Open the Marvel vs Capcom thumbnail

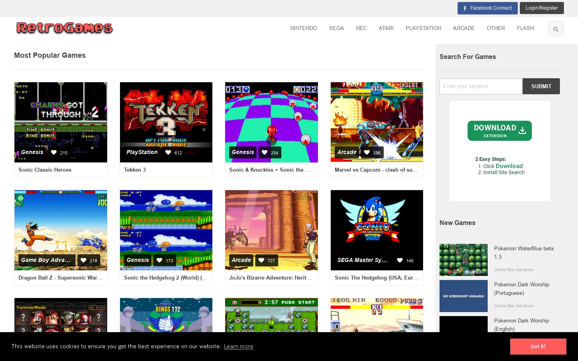tap(377, 122)
